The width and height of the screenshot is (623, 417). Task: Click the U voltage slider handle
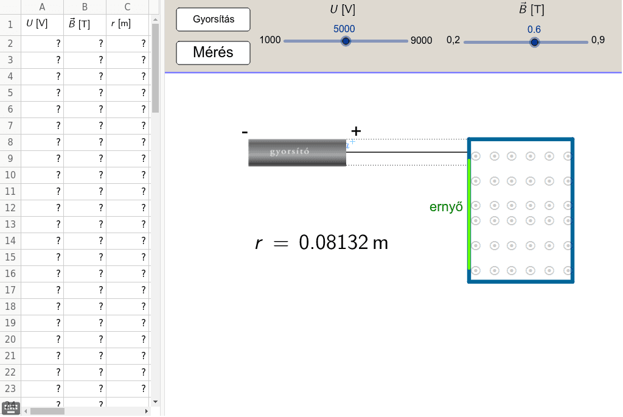pos(346,41)
